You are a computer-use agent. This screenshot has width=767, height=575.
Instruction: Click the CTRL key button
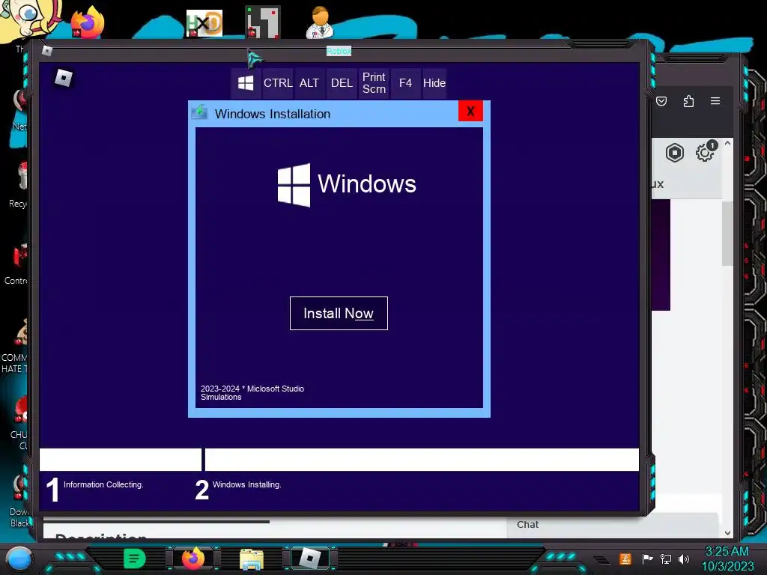click(x=278, y=83)
